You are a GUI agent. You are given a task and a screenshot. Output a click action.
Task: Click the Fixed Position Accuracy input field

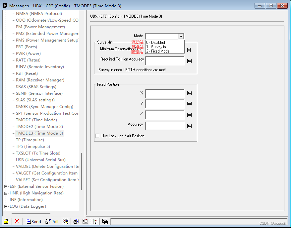point(165,126)
